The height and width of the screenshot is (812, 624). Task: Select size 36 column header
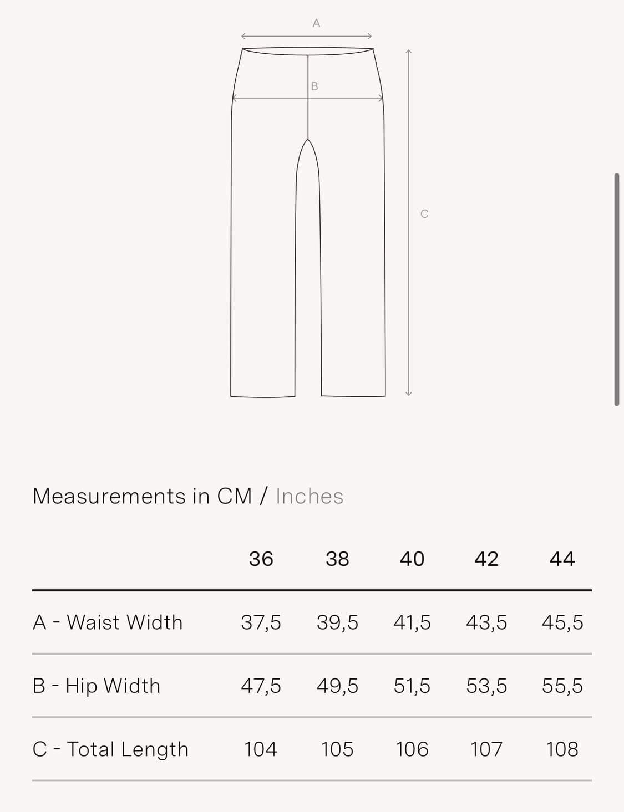tap(261, 559)
